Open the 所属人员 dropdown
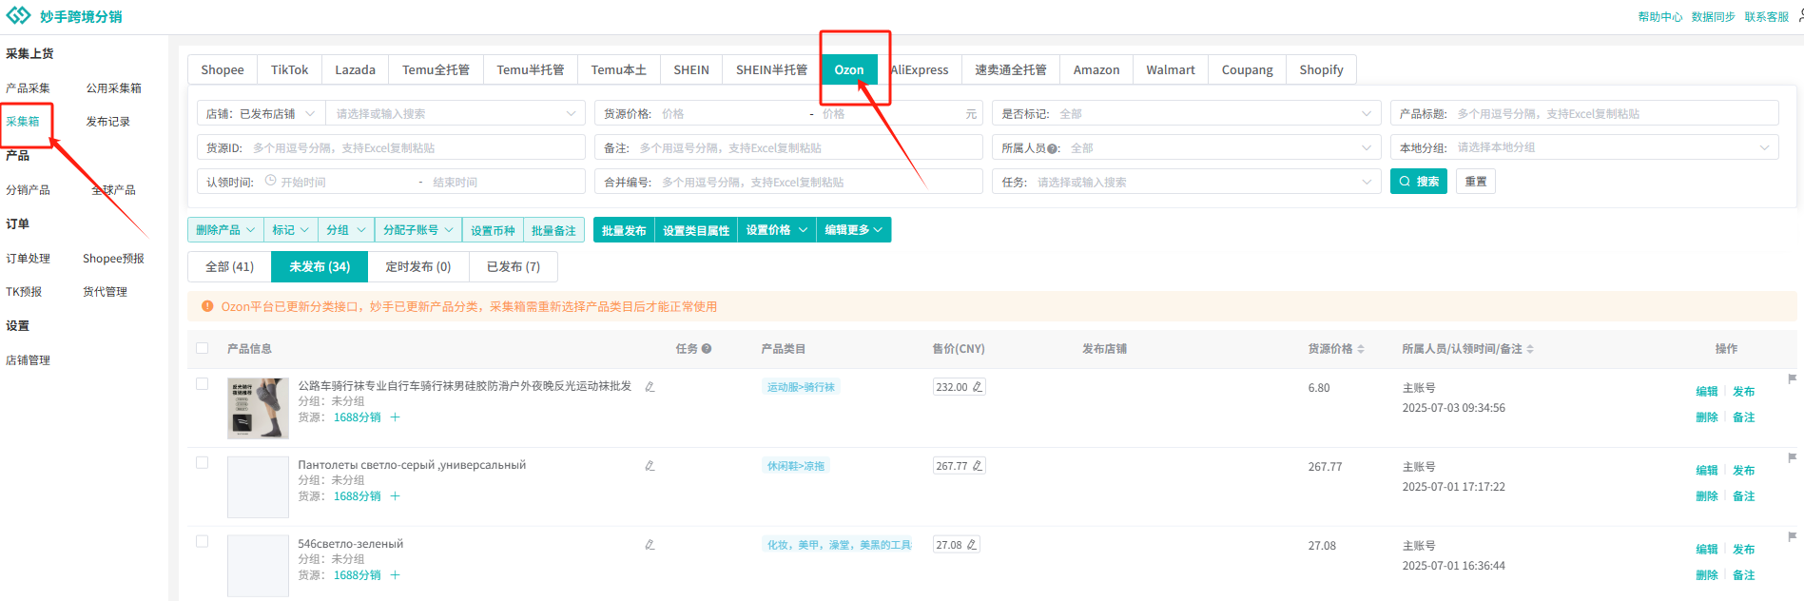 tap(1186, 148)
